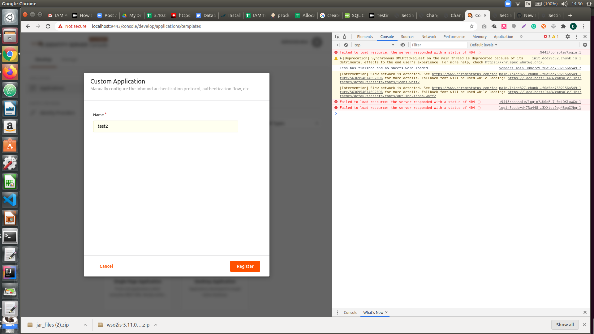Select the inspect element tool
This screenshot has width=594, height=334.
click(337, 36)
